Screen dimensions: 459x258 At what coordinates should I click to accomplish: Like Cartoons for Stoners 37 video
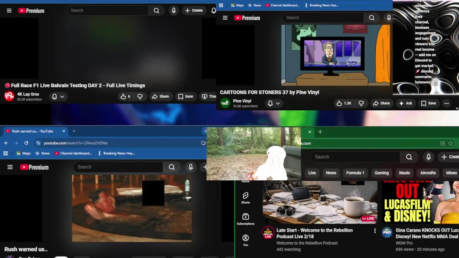tap(344, 103)
